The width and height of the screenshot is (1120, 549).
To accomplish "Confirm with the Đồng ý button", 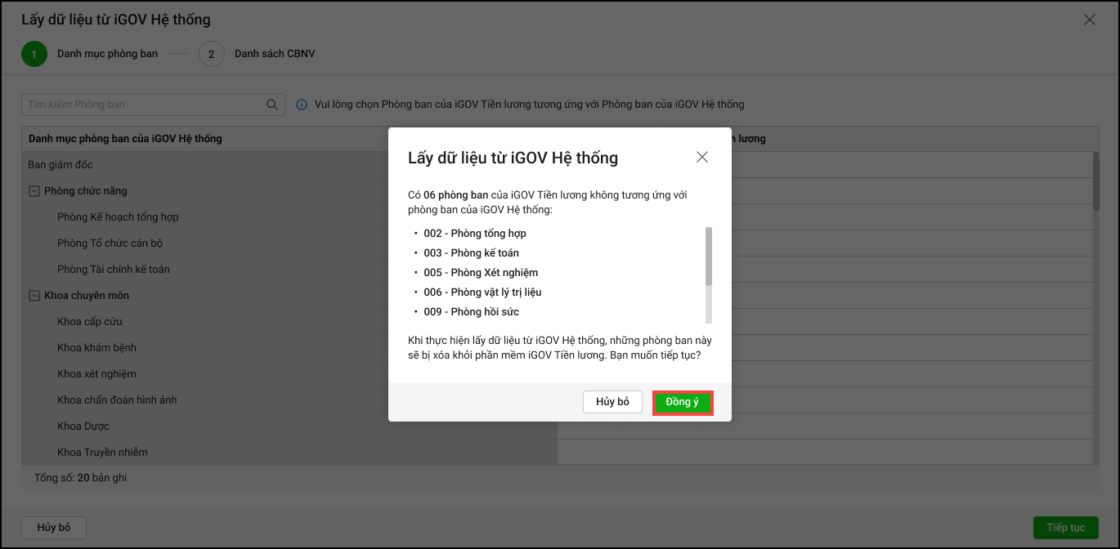I will [x=683, y=402].
